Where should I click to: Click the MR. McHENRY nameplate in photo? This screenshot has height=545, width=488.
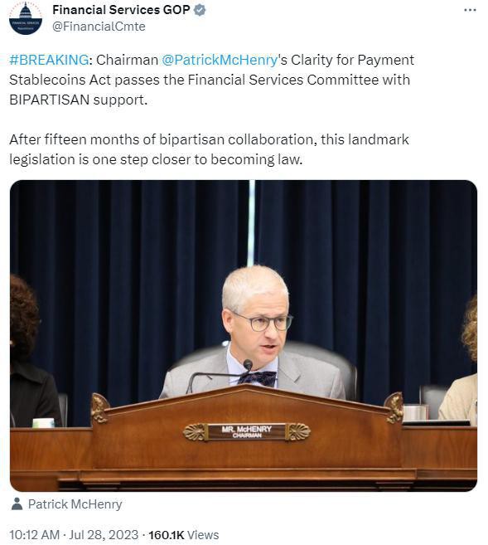[x=247, y=431]
